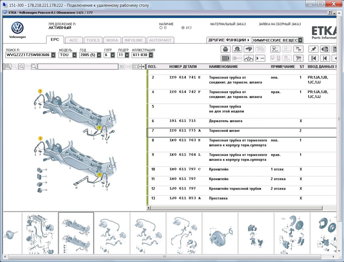Expand the МОДЕЛЬ TOU dropdown
The height and width of the screenshot is (262, 344).
(x=75, y=55)
